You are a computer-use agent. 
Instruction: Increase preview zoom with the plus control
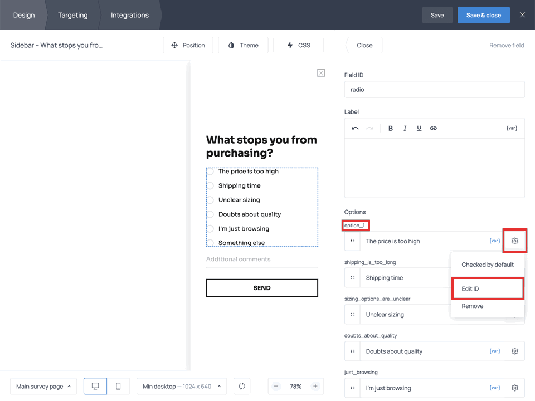[x=316, y=385]
